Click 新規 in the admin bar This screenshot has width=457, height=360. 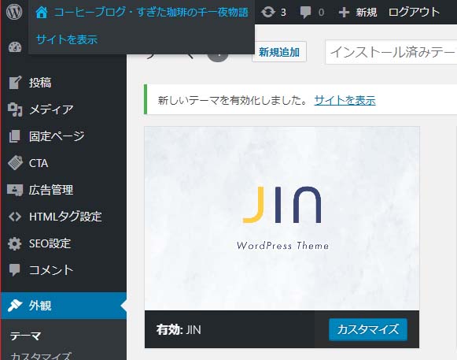pyautogui.click(x=366, y=13)
